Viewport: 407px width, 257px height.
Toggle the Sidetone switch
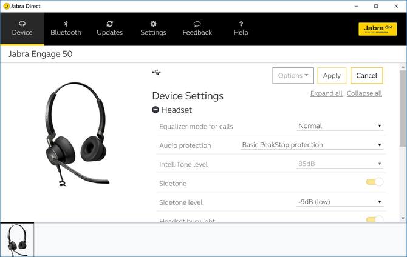pyautogui.click(x=375, y=182)
